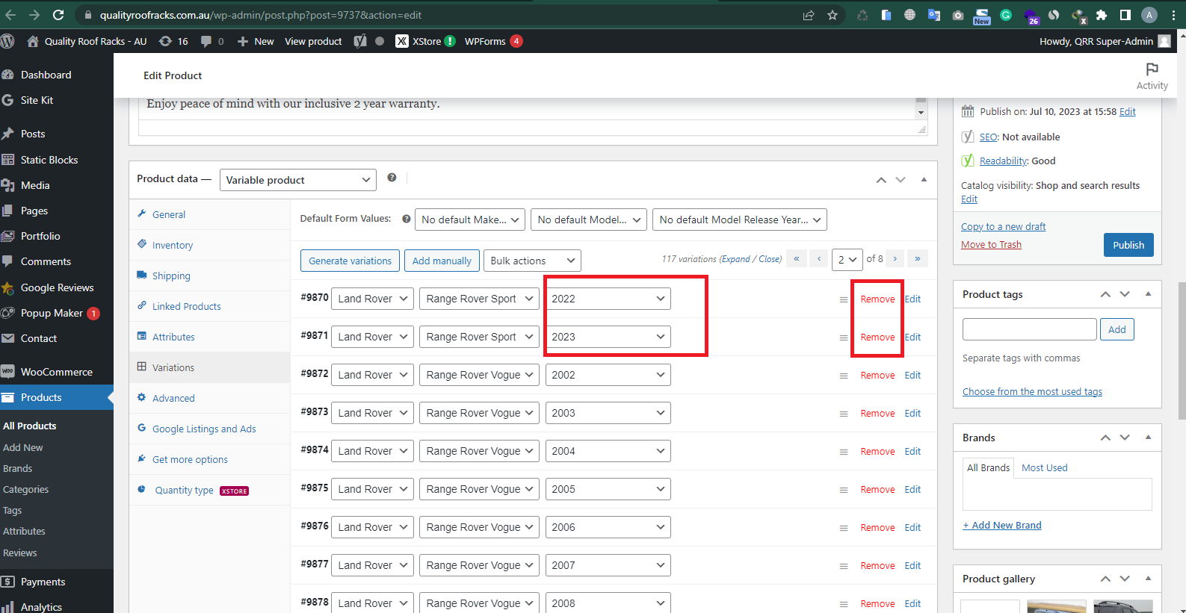This screenshot has height=613, width=1186.
Task: Open variations page number selector
Action: (x=847, y=260)
